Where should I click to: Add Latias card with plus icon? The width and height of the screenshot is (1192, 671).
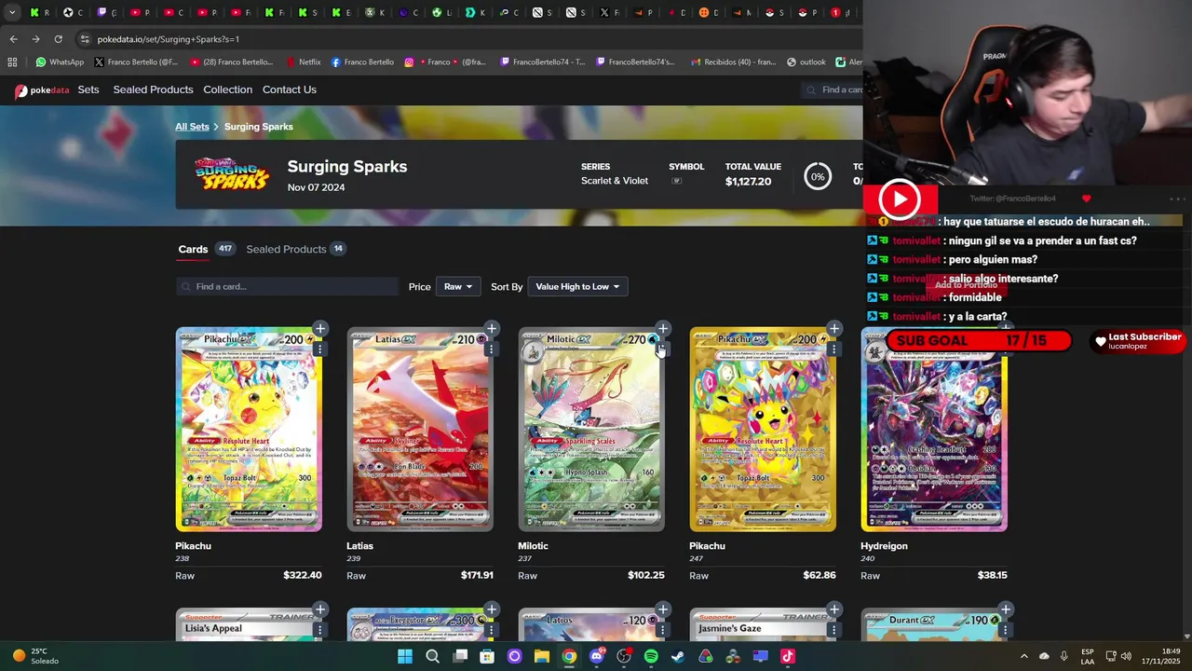[x=491, y=328]
